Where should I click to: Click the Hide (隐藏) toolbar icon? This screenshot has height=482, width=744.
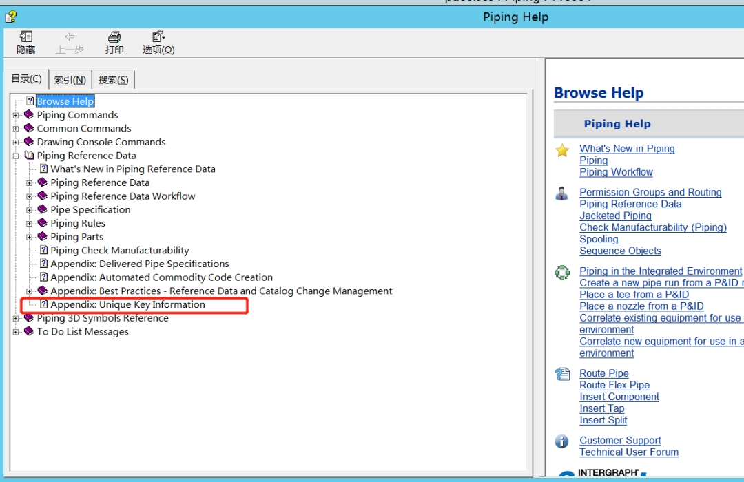pos(26,36)
